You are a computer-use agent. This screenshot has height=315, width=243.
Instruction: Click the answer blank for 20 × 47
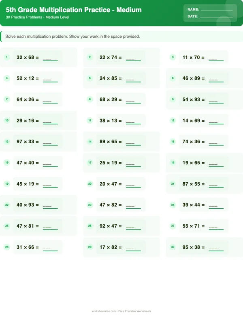click(x=133, y=185)
